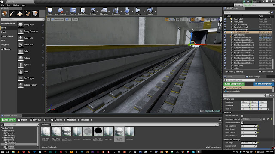This screenshot has height=154, width=275.
Task: Click the lock icon beside Scale values
Action: [x=269, y=109]
